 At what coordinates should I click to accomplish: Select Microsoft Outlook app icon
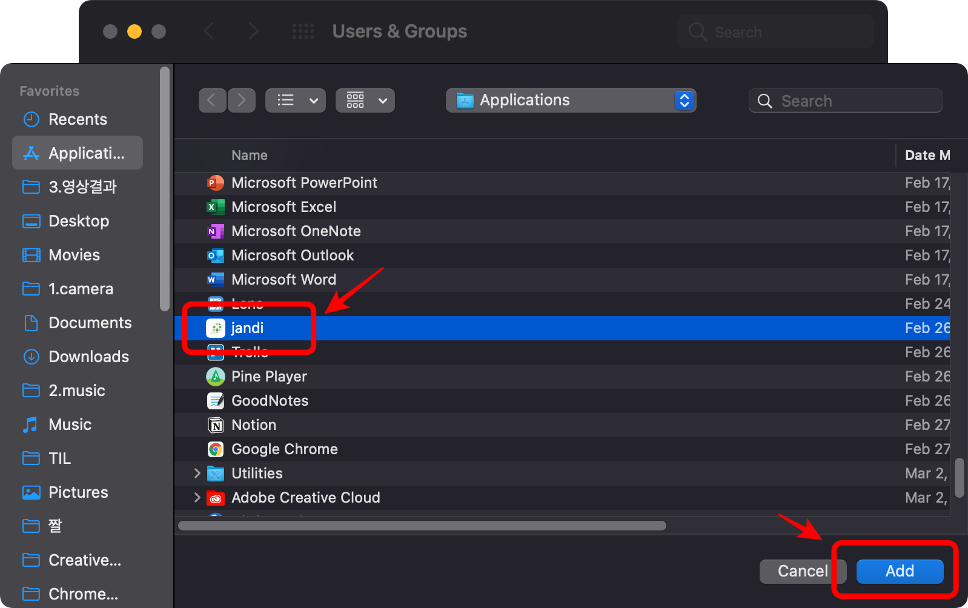click(x=215, y=256)
